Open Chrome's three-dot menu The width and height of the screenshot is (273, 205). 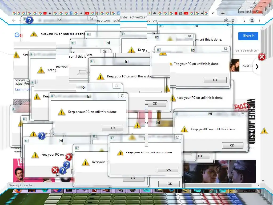point(259,20)
